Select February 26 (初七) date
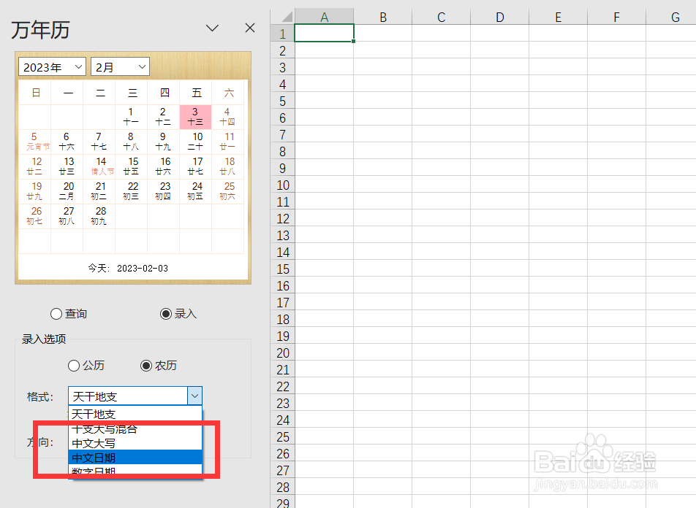Screen dimensions: 696x508 tap(34, 216)
